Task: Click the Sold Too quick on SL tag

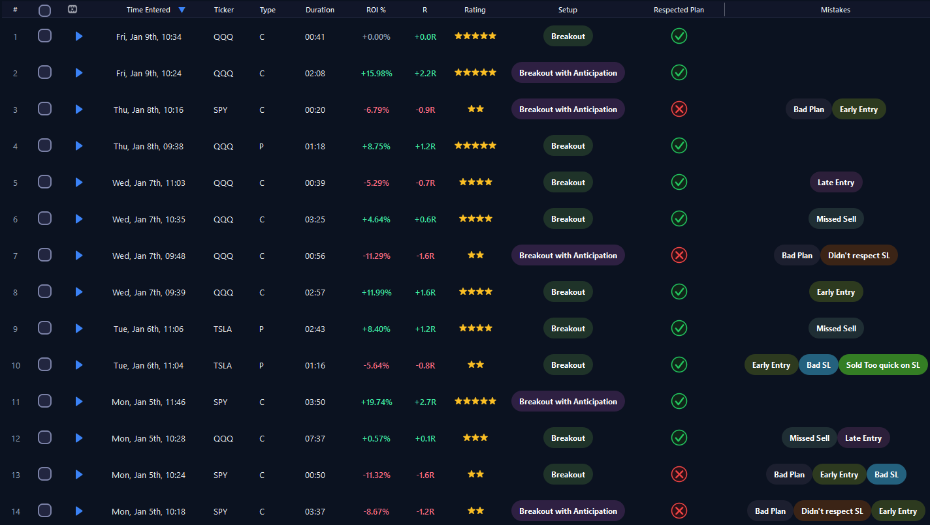Action: 883,365
